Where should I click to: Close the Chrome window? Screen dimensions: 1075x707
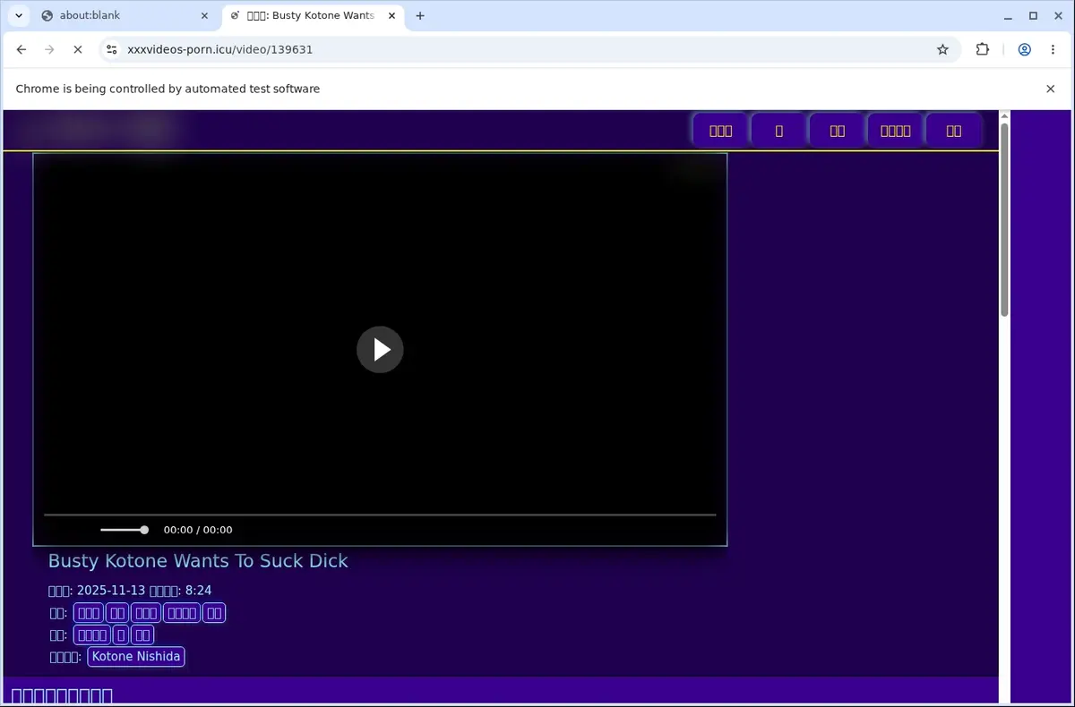pos(1058,15)
